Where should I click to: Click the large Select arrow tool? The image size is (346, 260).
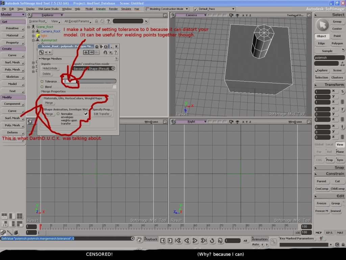(322, 25)
